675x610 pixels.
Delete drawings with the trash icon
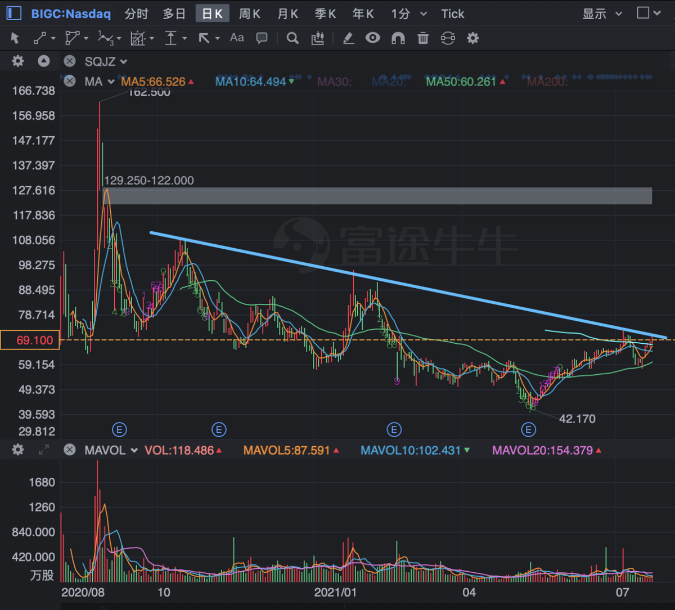click(x=423, y=38)
